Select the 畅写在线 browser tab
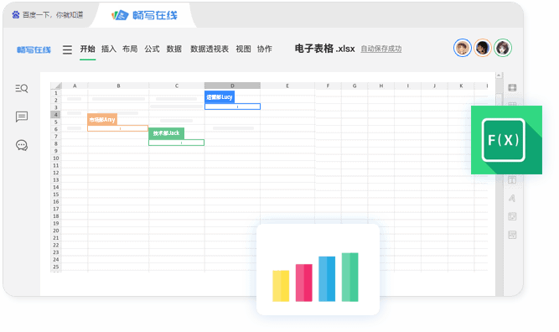The width and height of the screenshot is (559, 332). pyautogui.click(x=144, y=15)
